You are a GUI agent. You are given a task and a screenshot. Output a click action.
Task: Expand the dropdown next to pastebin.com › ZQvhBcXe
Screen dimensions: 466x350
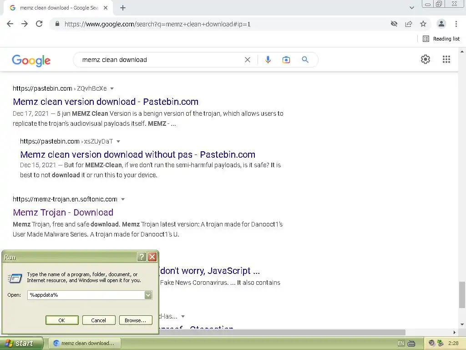[x=112, y=89]
